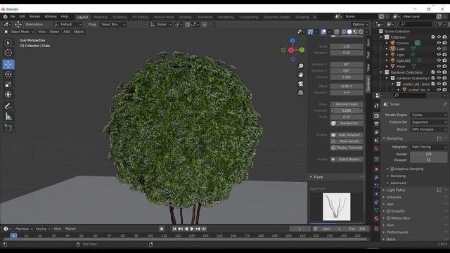Open the Object properties orange square tab
This screenshot has height=253, width=450.
pyautogui.click(x=377, y=169)
